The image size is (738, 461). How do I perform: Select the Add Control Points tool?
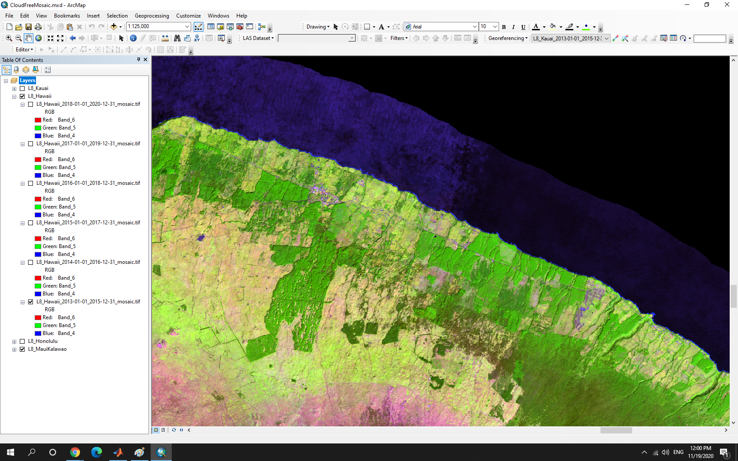click(615, 38)
